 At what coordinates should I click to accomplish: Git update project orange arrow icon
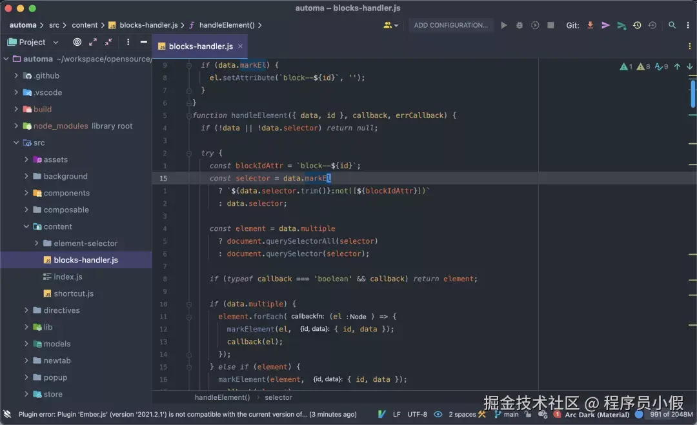[x=590, y=25]
